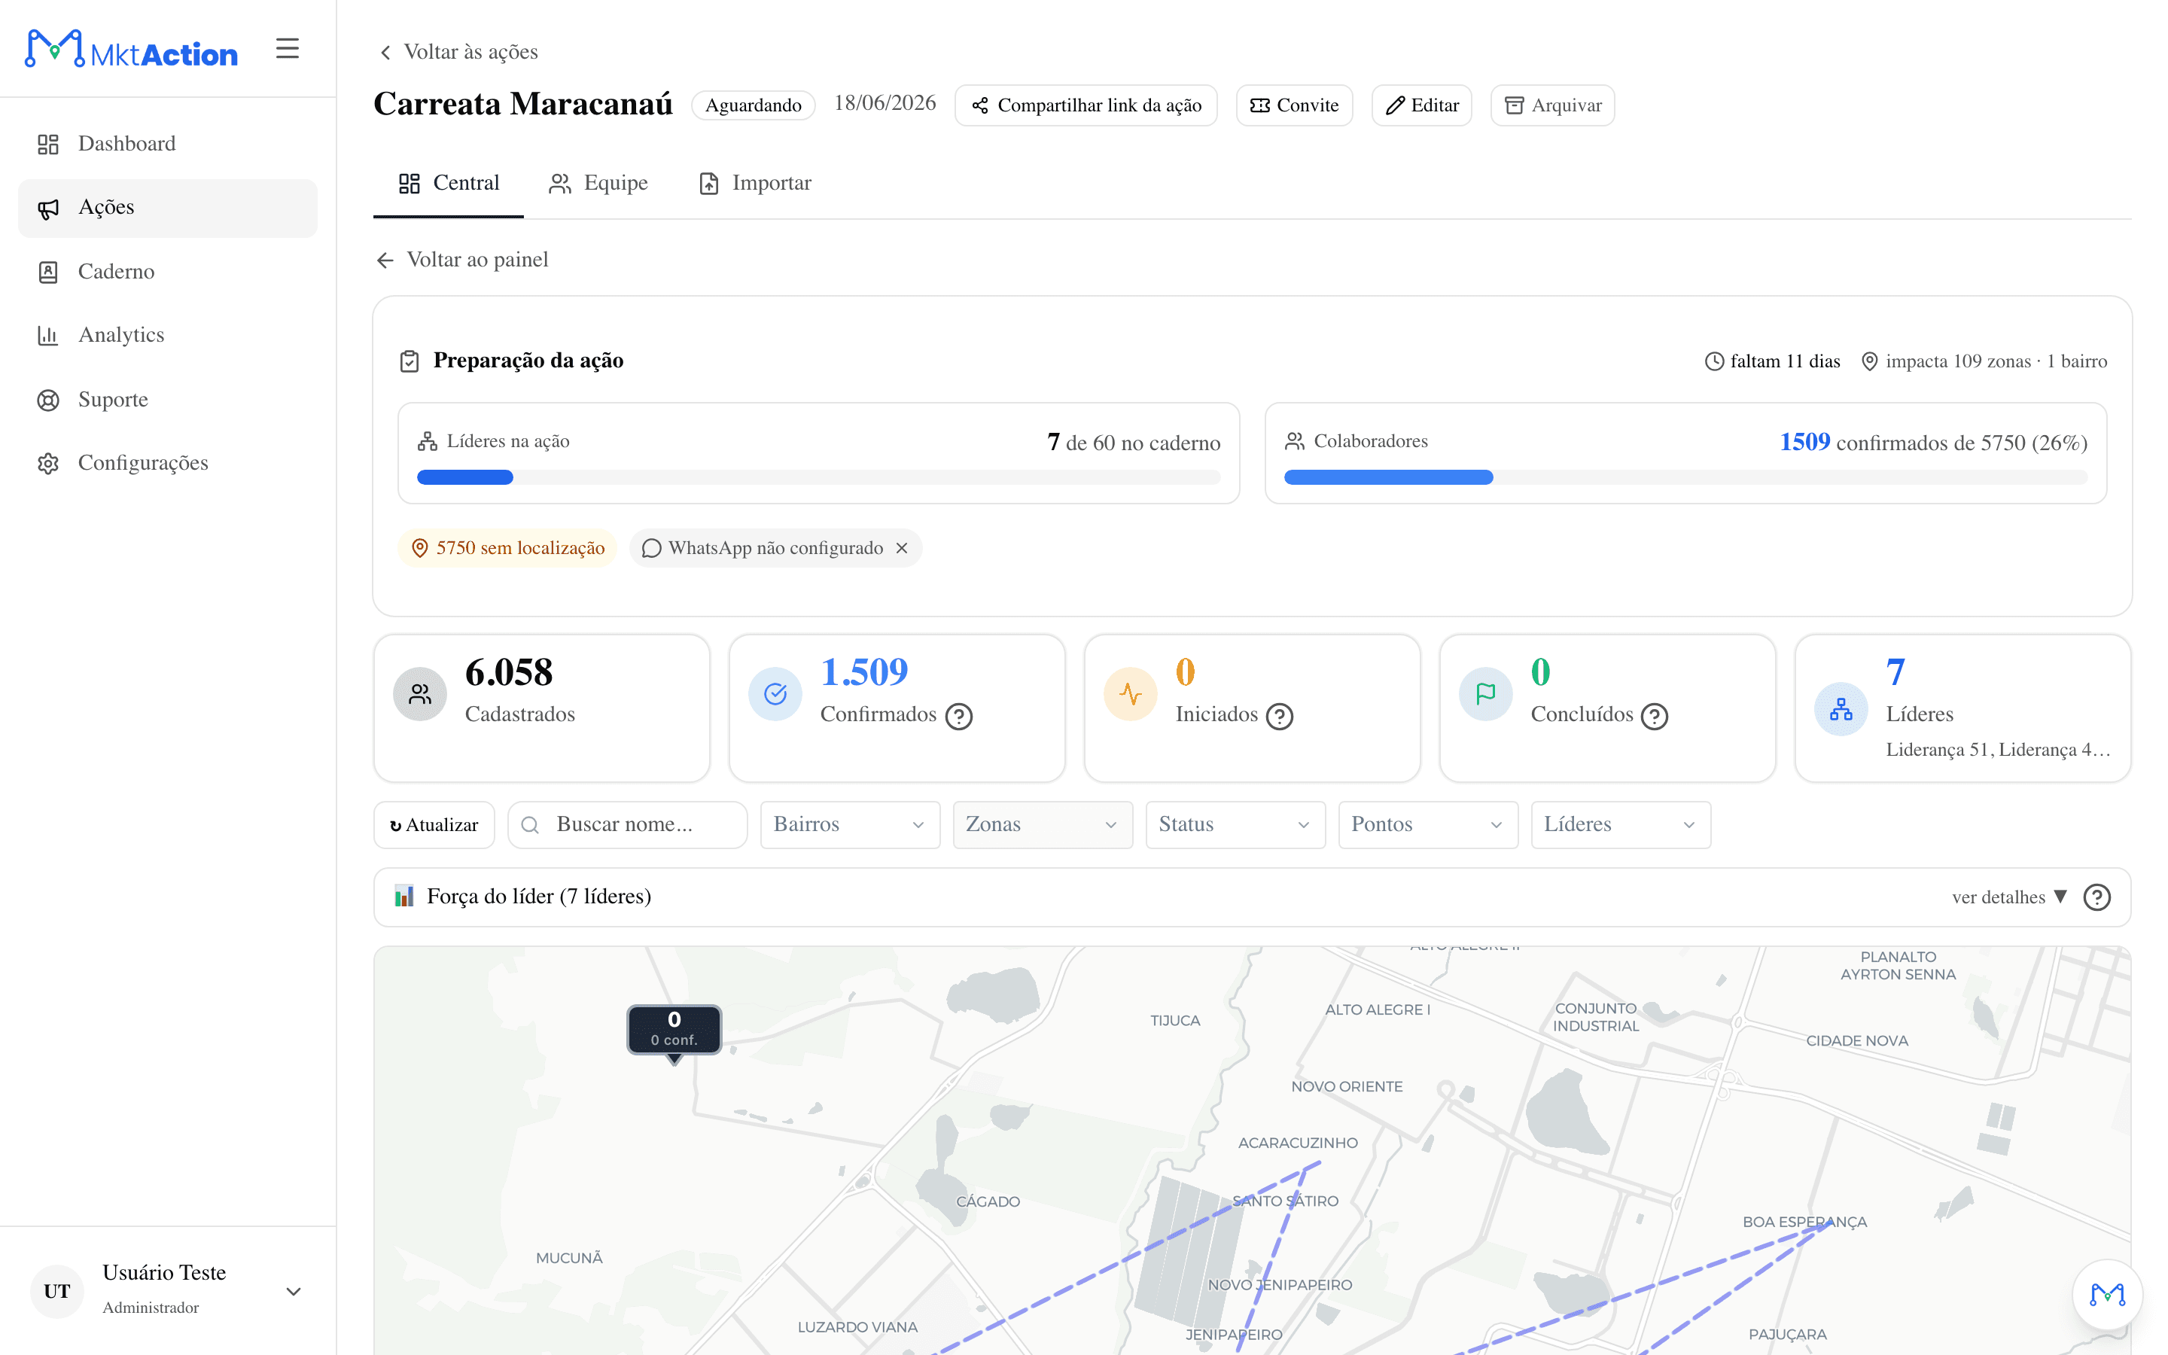This screenshot has width=2168, height=1355.
Task: Dismiss the WhatsApp não configurado chip
Action: (x=902, y=549)
